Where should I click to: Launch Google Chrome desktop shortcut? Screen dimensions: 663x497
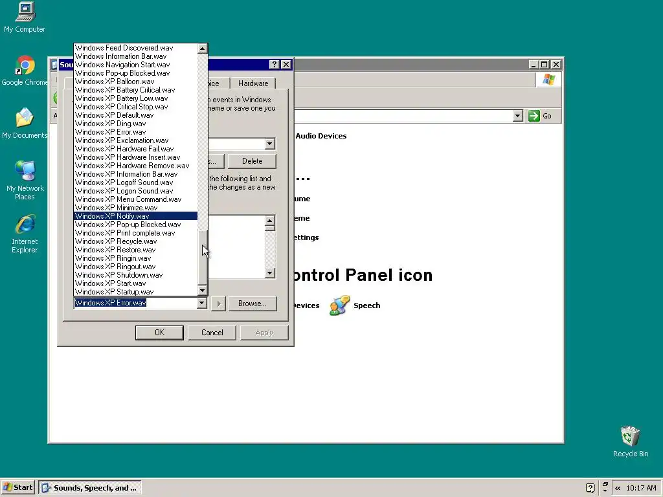(25, 70)
